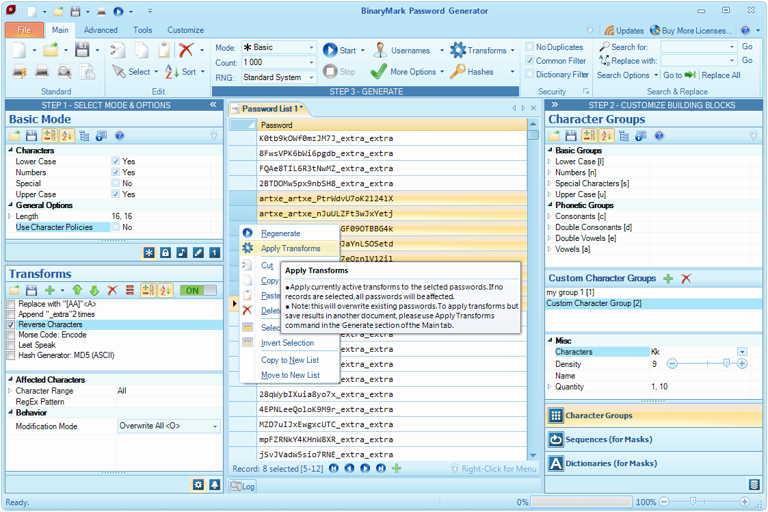768x512 pixels.
Task: Move transform up with green up arrow
Action: 77,290
